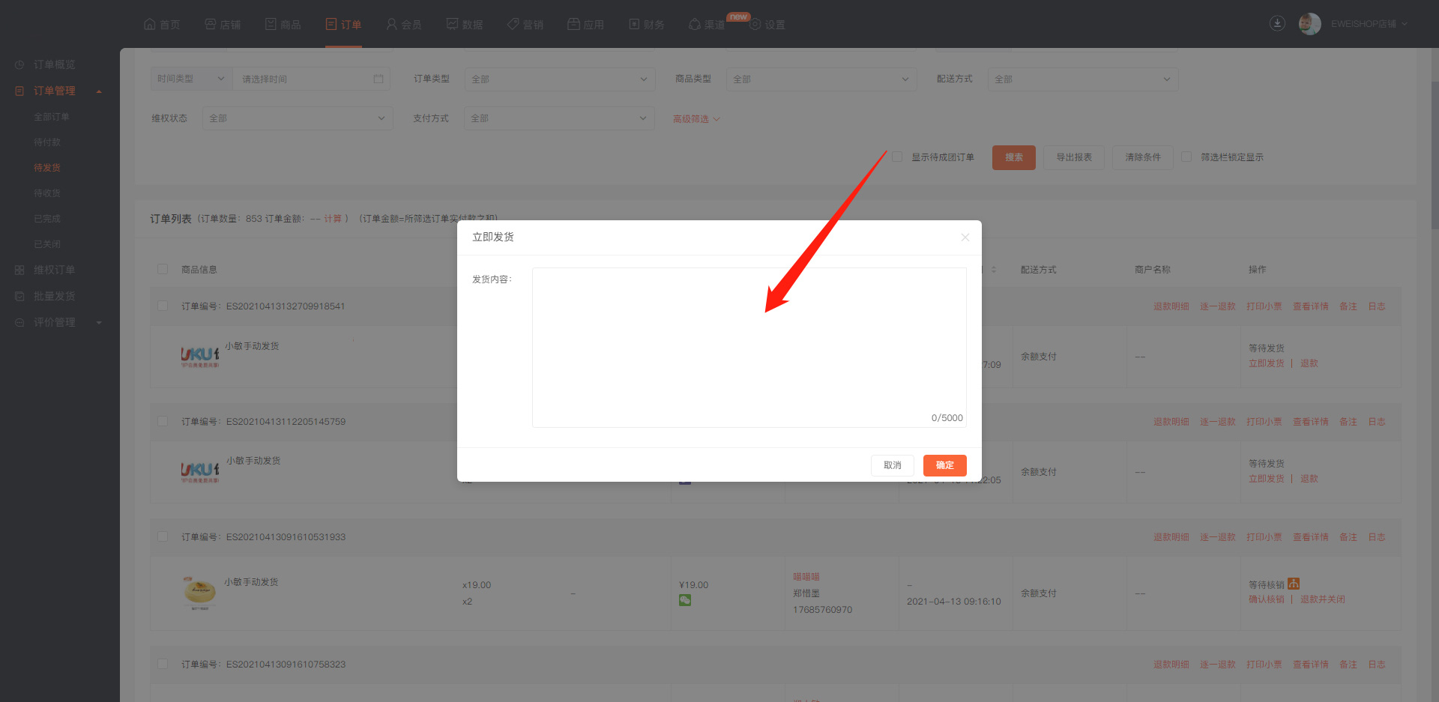The width and height of the screenshot is (1439, 702).
Task: Expand 高级筛选 options
Action: [696, 119]
